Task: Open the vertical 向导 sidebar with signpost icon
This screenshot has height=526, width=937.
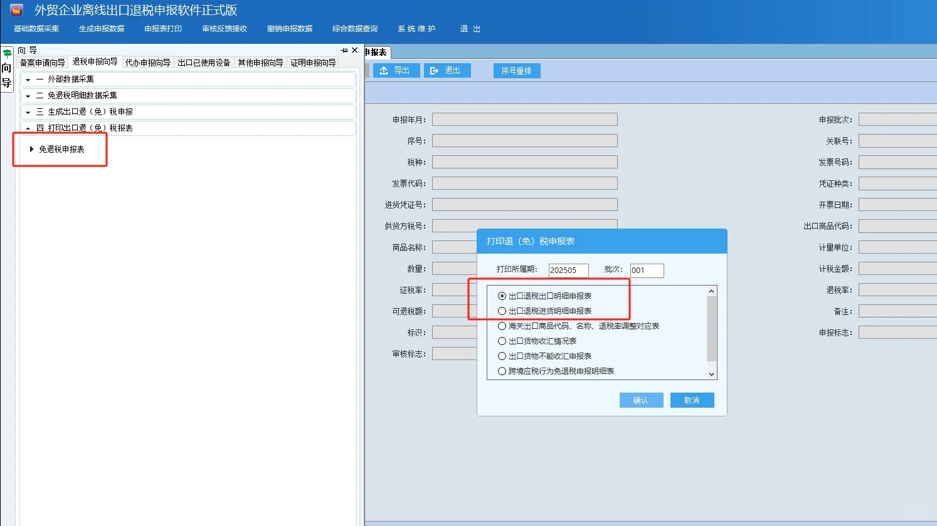Action: tap(6, 69)
